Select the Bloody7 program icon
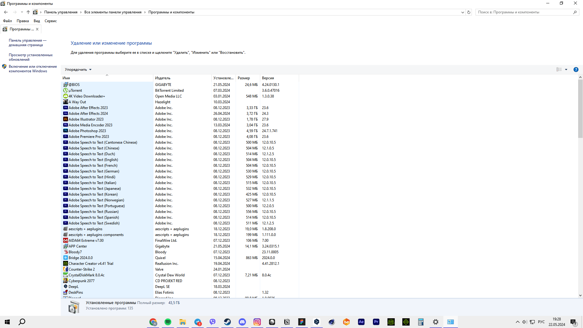This screenshot has width=583, height=328. pyautogui.click(x=65, y=252)
